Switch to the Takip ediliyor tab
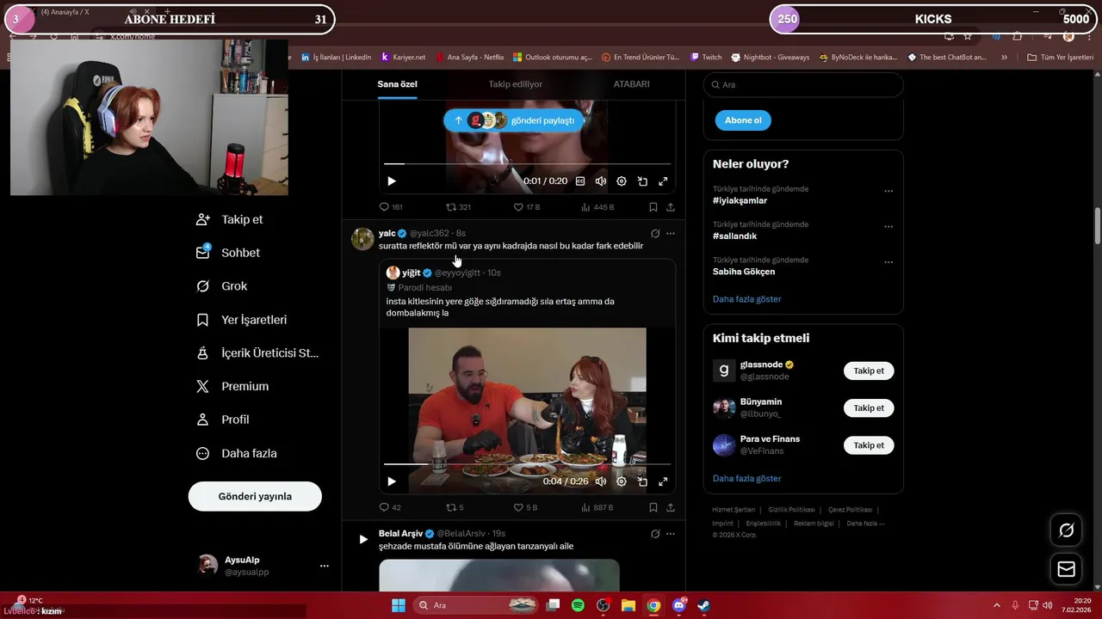This screenshot has height=619, width=1102. pos(516,84)
